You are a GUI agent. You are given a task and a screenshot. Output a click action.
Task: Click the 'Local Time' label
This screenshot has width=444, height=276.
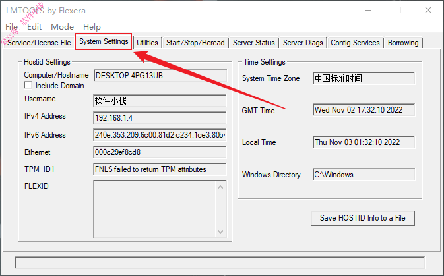259,142
